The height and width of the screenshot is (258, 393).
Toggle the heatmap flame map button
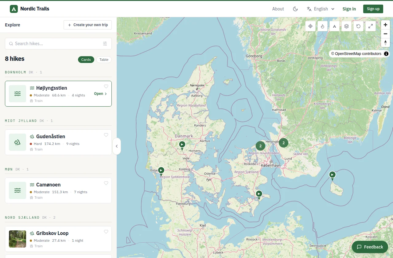322,26
